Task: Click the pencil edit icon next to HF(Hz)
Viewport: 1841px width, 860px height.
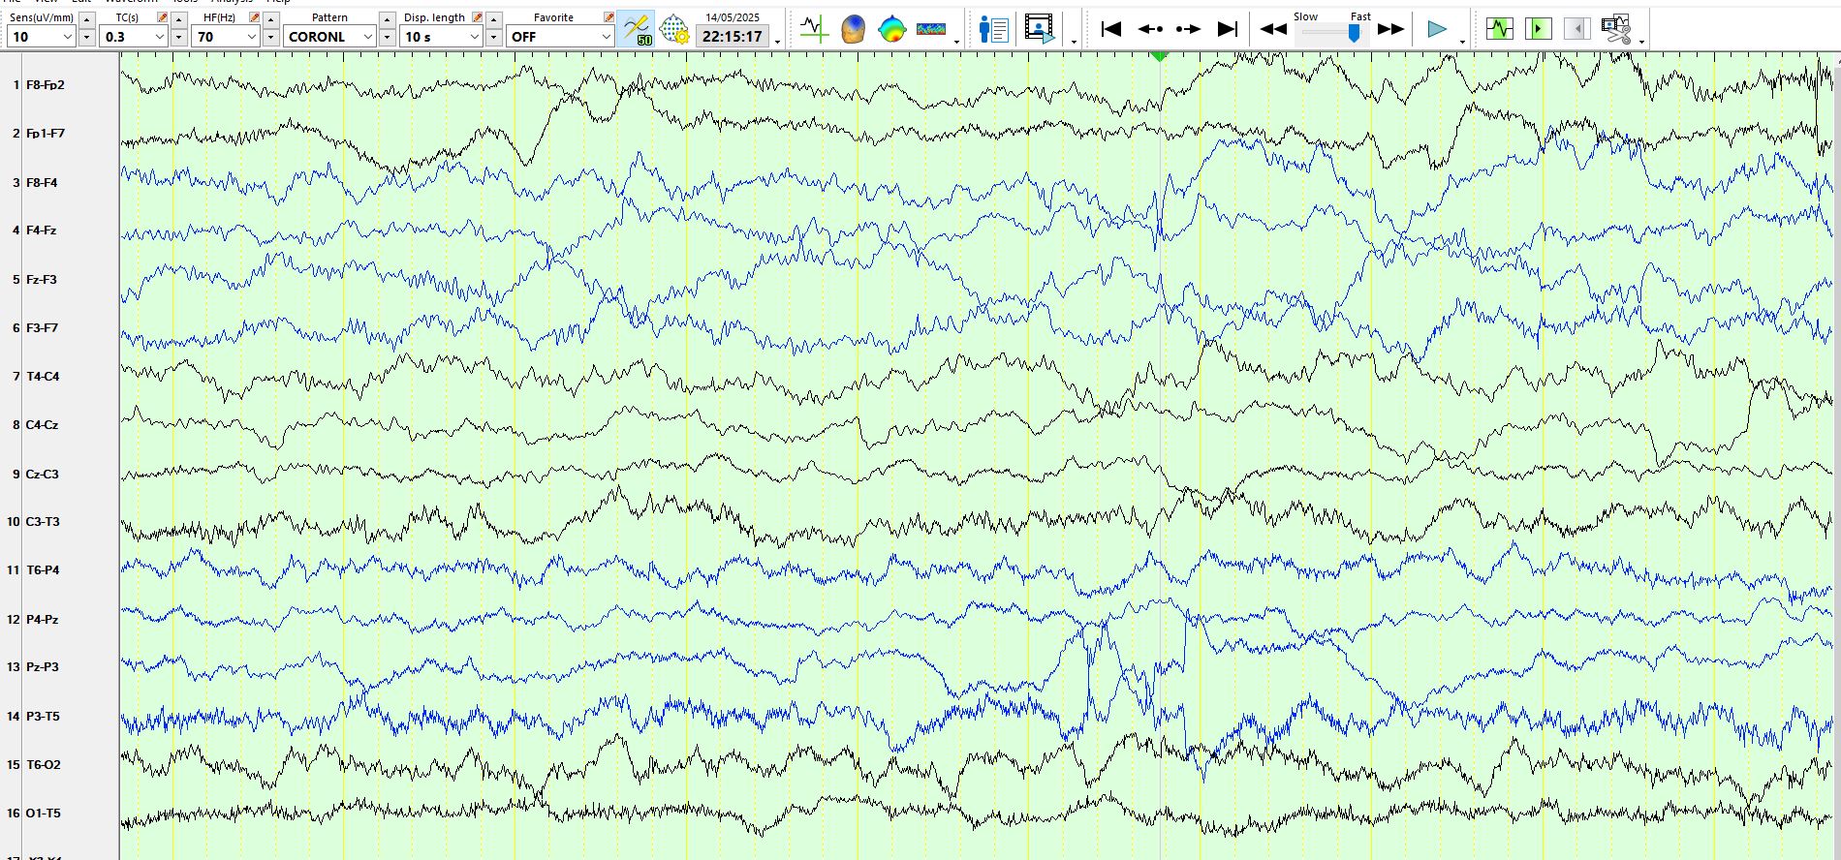Action: tap(254, 17)
